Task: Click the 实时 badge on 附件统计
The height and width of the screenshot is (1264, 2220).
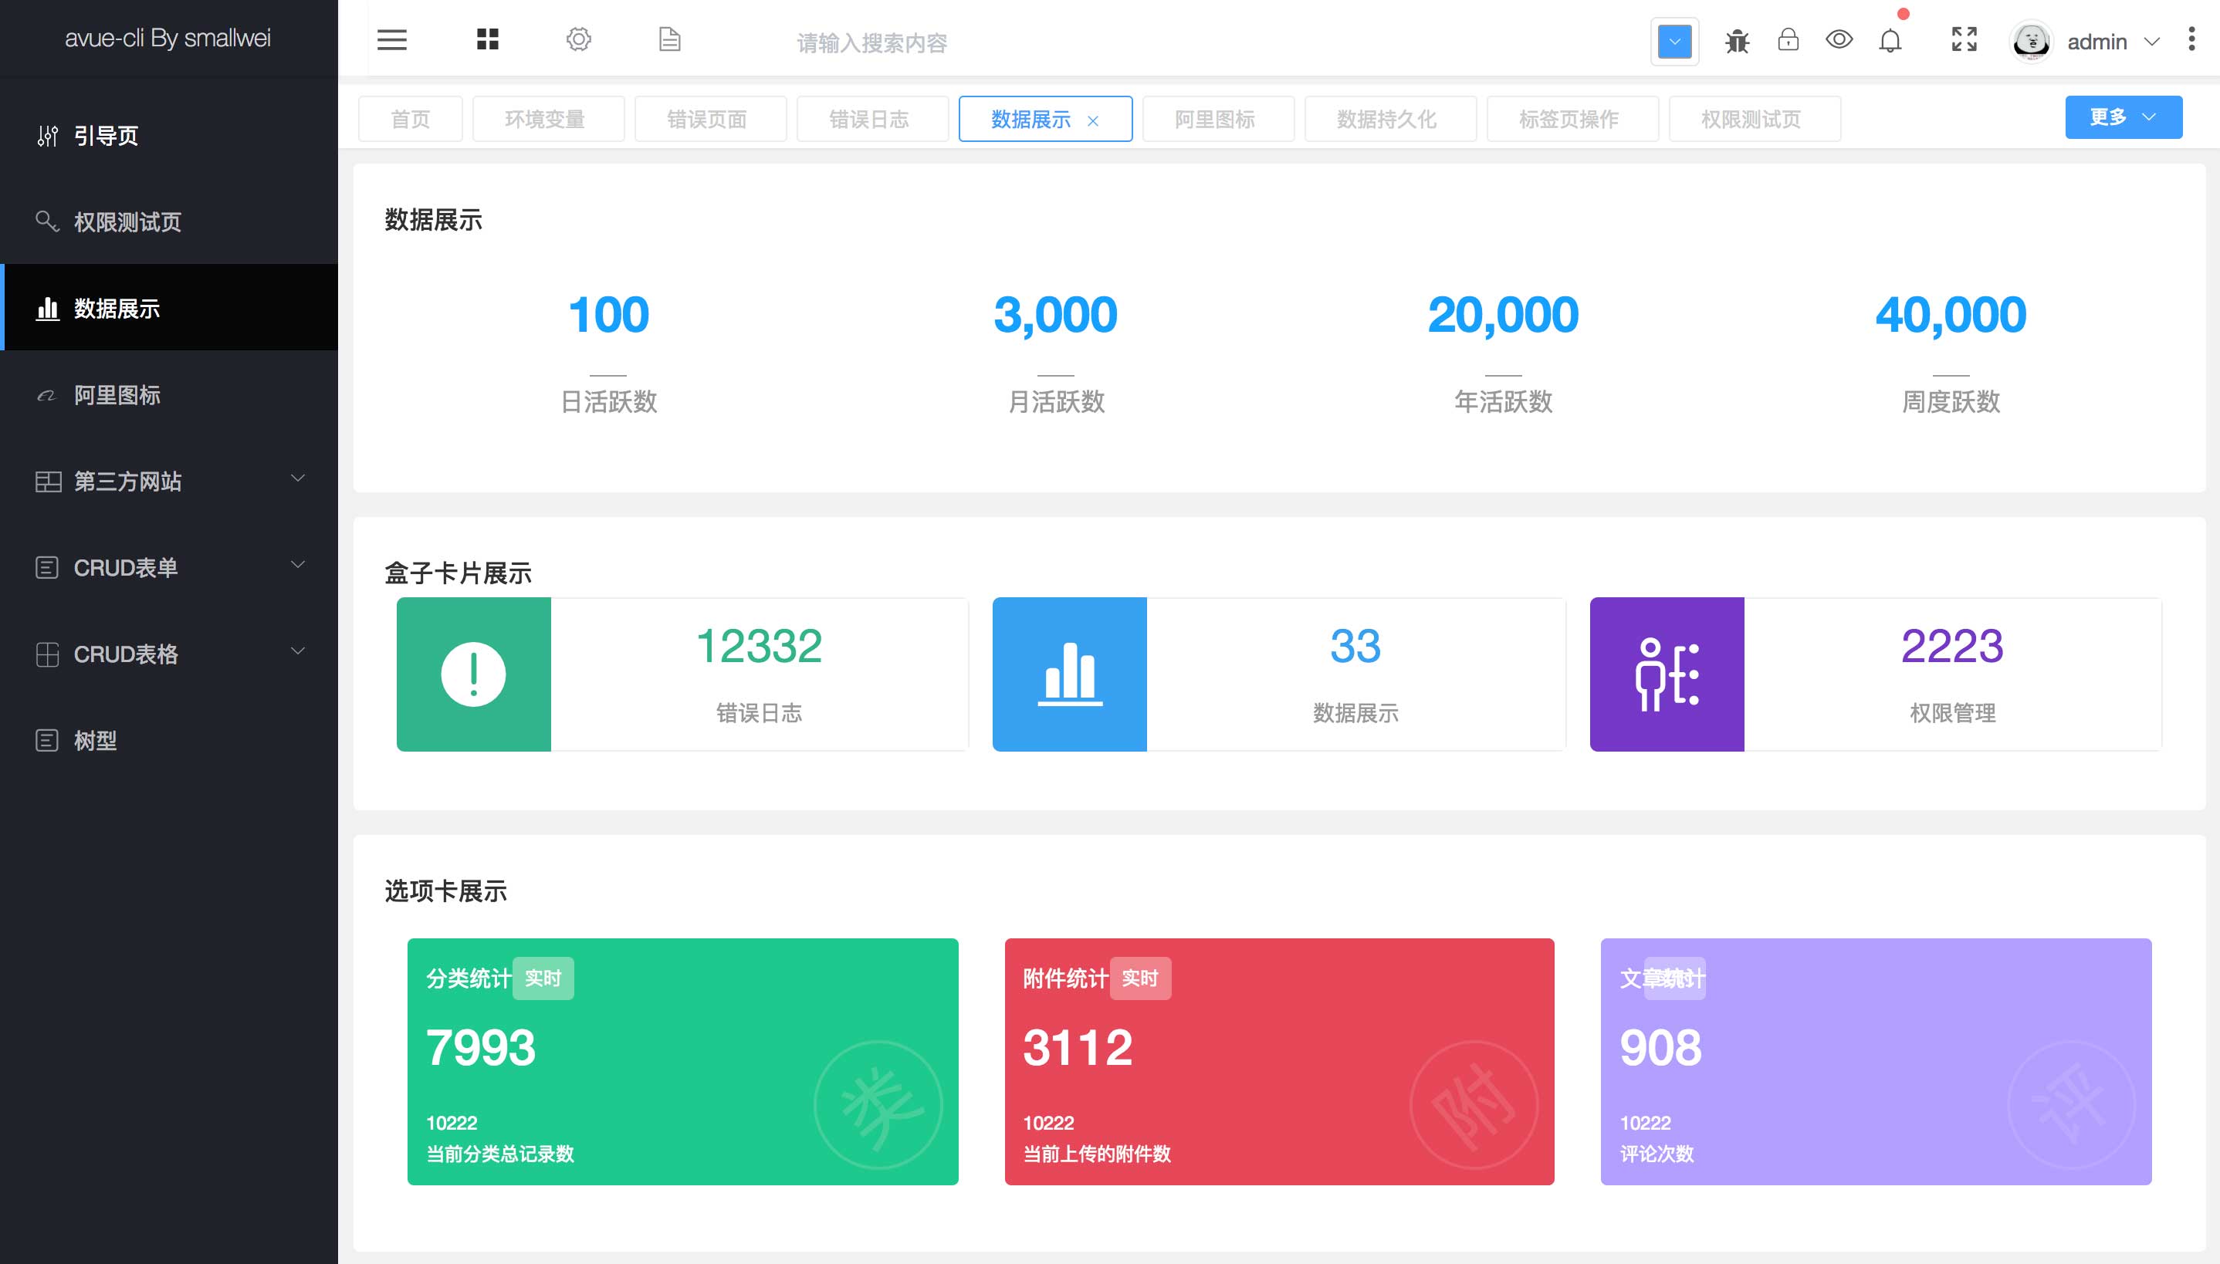Action: tap(1140, 978)
